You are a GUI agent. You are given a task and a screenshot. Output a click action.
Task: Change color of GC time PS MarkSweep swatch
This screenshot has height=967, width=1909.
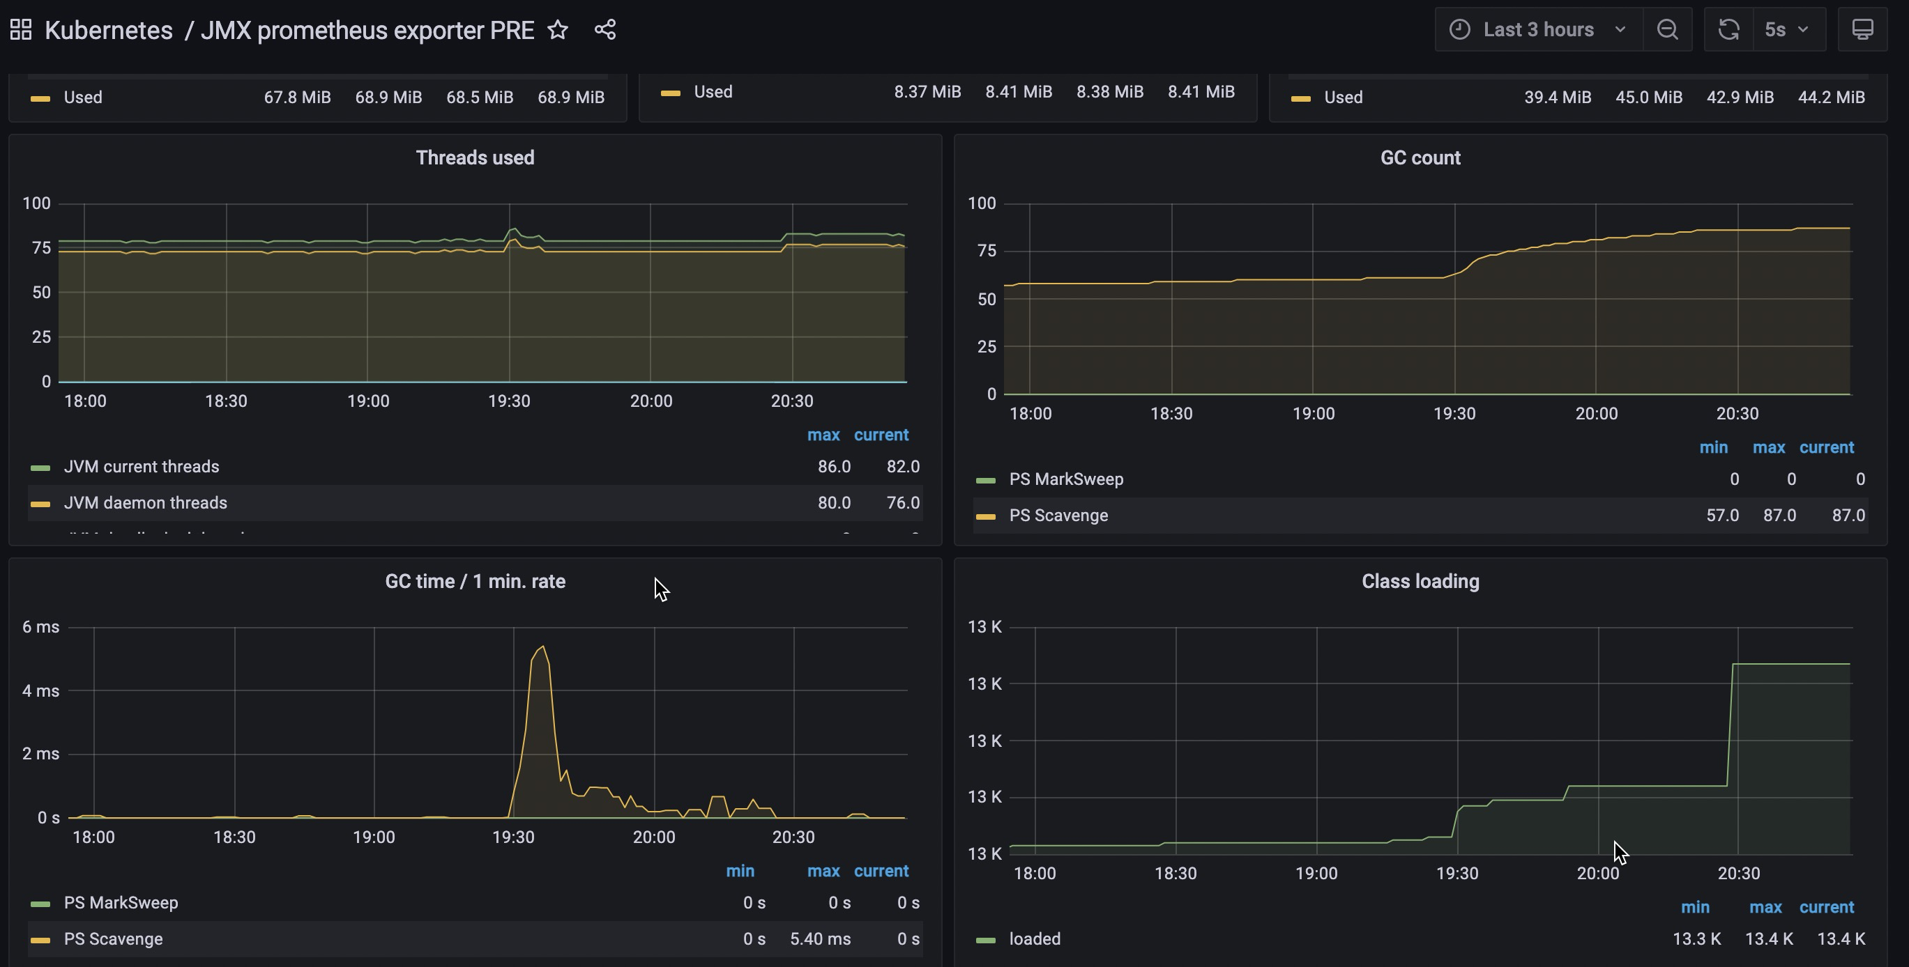click(x=40, y=904)
